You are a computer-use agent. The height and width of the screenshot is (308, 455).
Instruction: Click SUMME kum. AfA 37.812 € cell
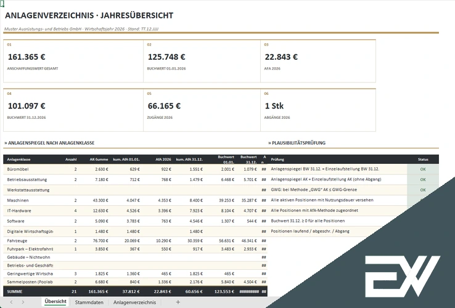point(131,291)
